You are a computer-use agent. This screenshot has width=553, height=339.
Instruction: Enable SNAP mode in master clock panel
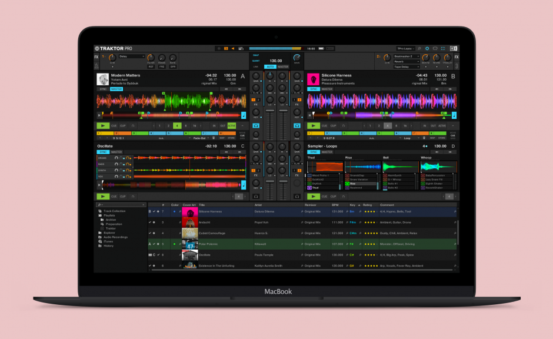pyautogui.click(x=256, y=55)
